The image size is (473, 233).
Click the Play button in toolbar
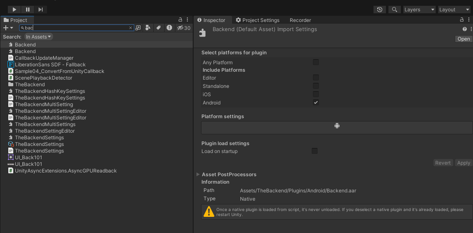[x=14, y=10]
